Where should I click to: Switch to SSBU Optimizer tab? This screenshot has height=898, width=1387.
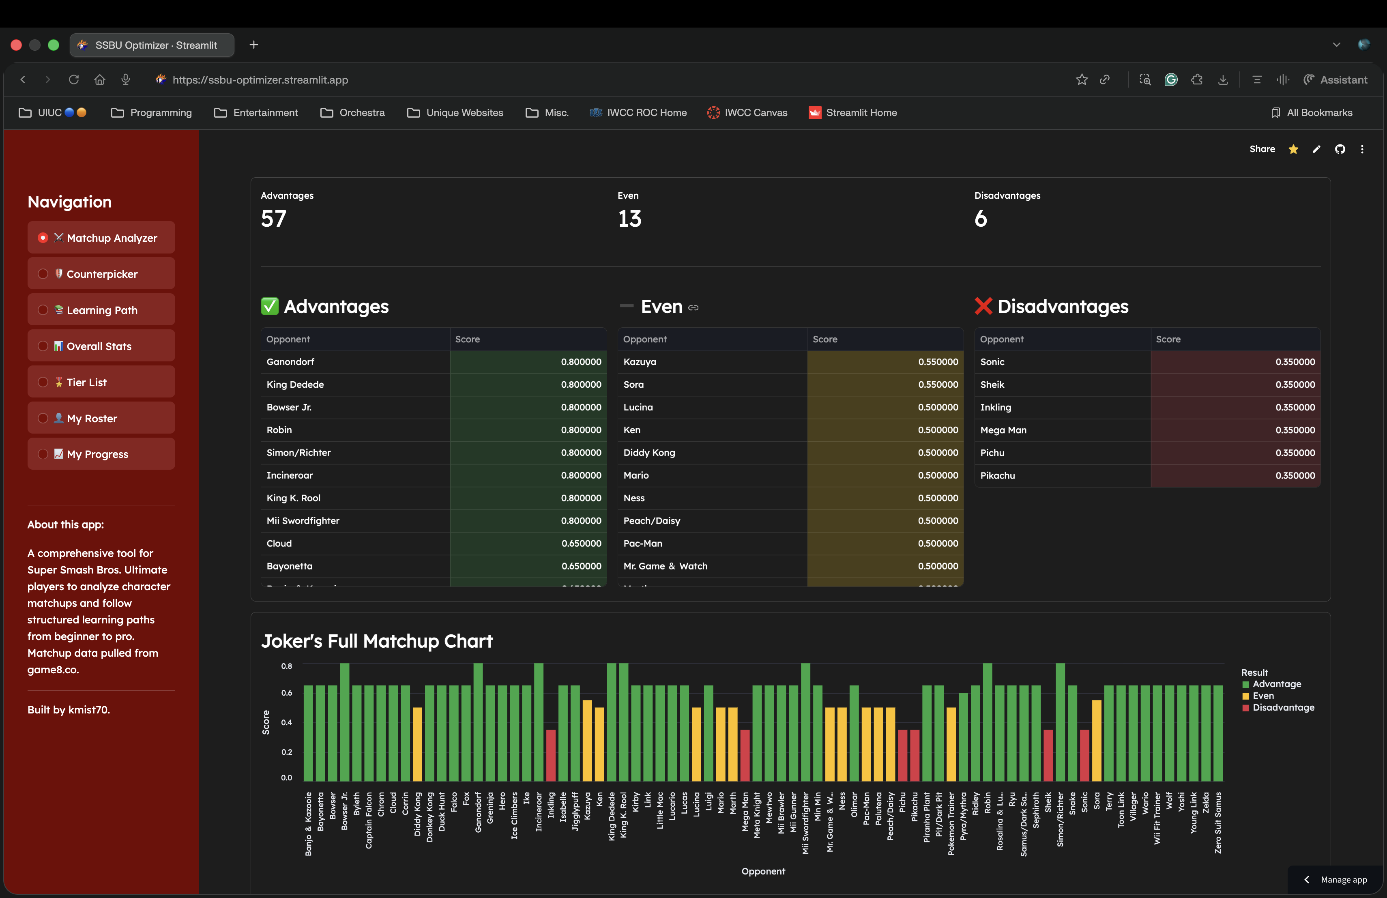152,45
